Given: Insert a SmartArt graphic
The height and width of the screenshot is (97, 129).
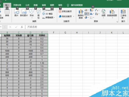Looking at the screenshot, I should tap(48, 10).
